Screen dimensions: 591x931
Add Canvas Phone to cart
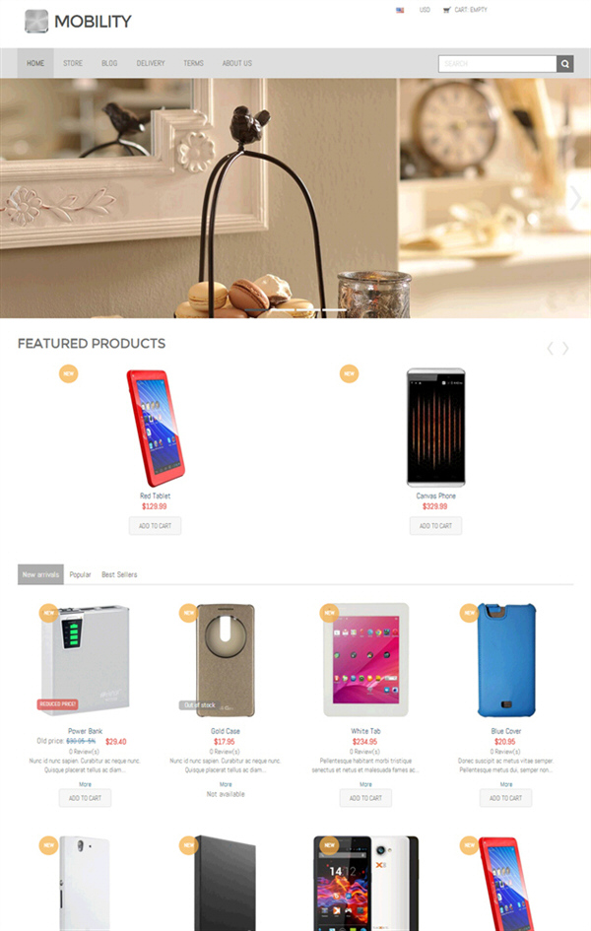coord(435,526)
